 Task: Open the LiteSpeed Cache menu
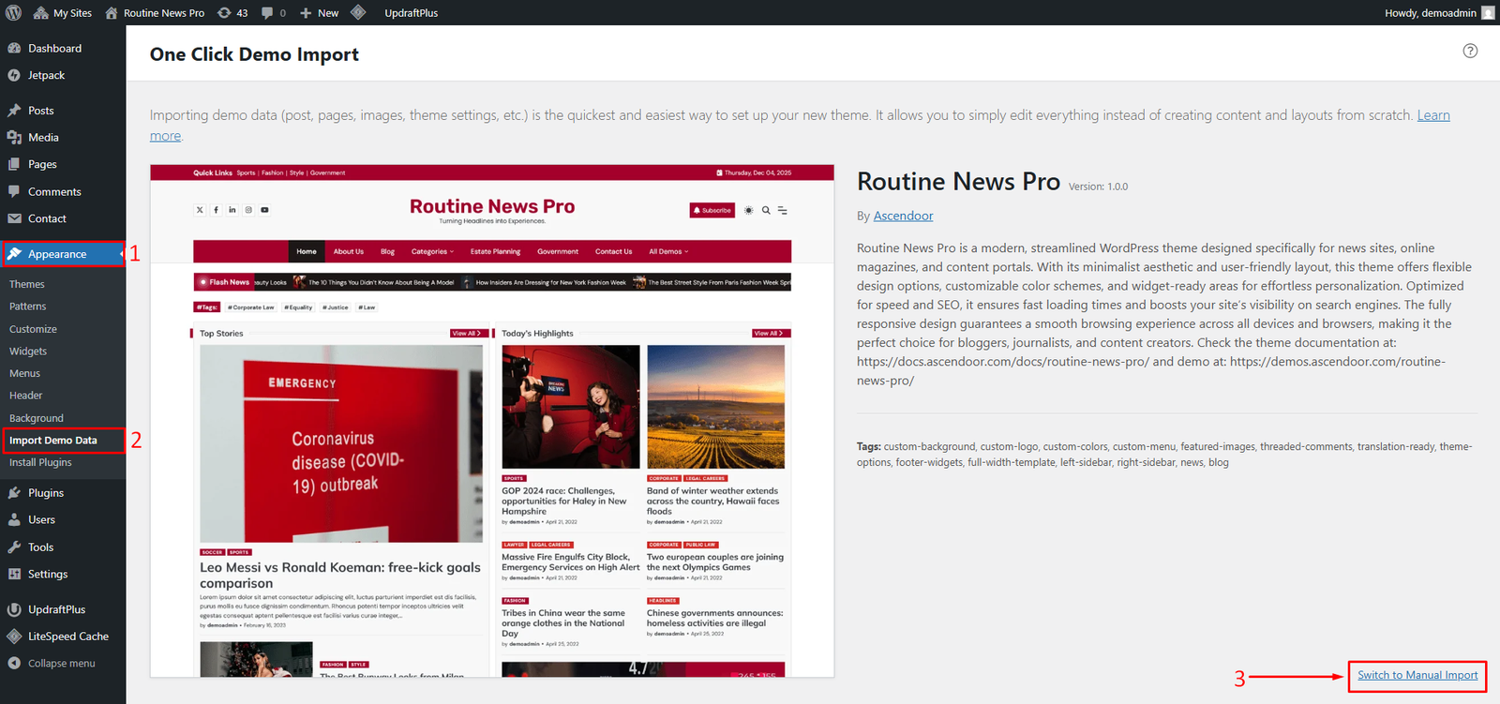coord(67,637)
